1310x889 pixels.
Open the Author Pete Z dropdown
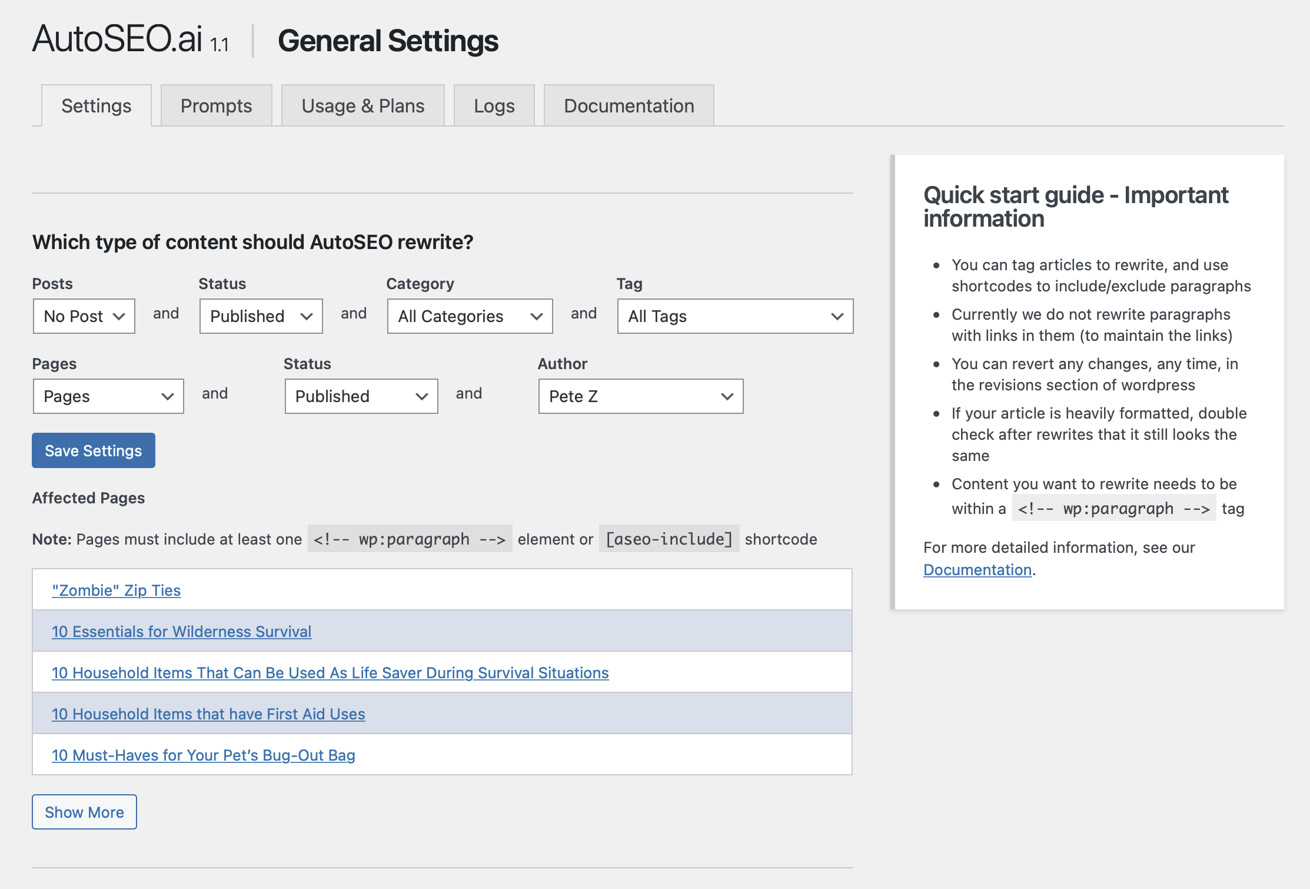[641, 396]
